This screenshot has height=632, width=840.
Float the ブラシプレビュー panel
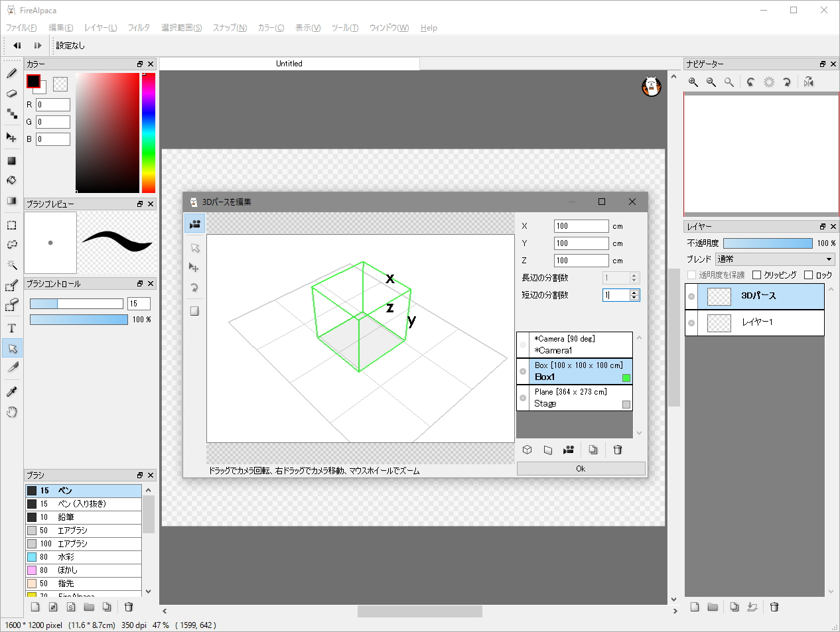click(140, 204)
